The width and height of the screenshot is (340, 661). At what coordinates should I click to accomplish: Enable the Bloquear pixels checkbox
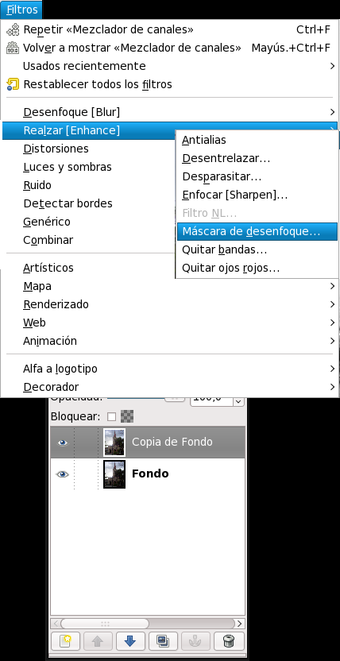point(111,417)
